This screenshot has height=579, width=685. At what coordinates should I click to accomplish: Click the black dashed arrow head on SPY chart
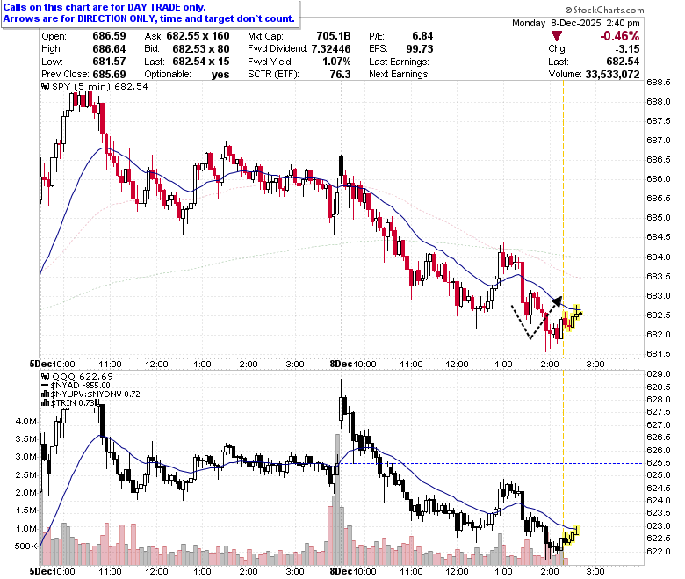click(557, 300)
